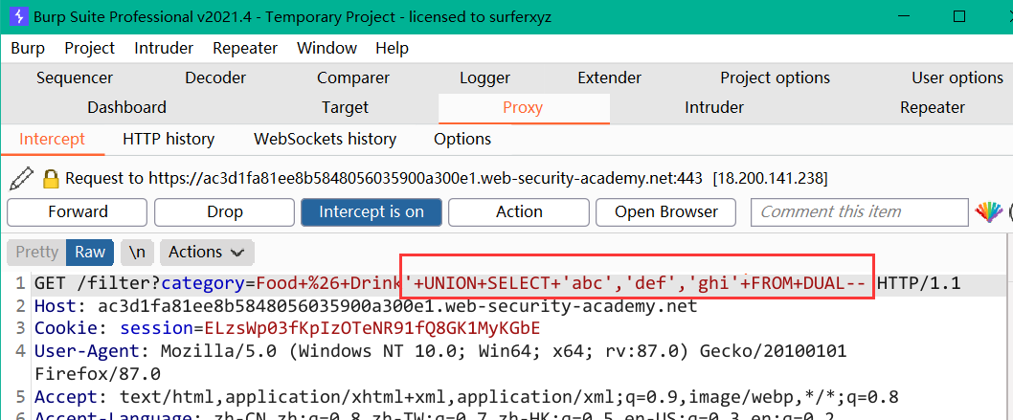1013x420 pixels.
Task: Expand the Actions dropdown menu
Action: (207, 252)
